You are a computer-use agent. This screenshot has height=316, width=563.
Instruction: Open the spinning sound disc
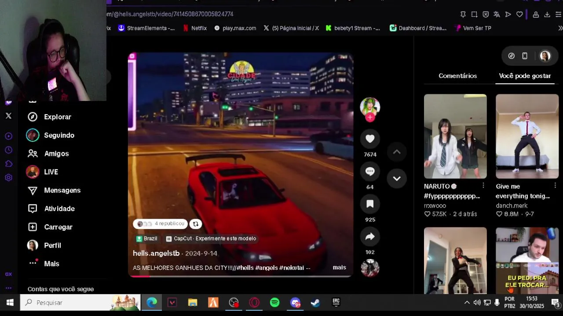point(370,268)
